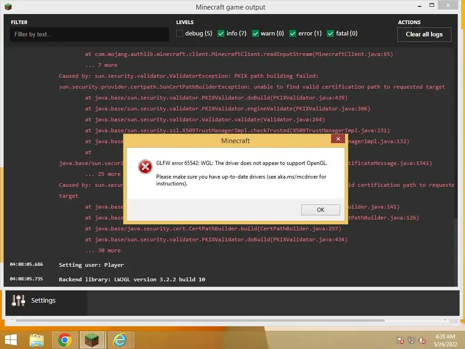The image size is (465, 349).
Task: Click the '... 7 more' log line
Action: click(x=101, y=65)
